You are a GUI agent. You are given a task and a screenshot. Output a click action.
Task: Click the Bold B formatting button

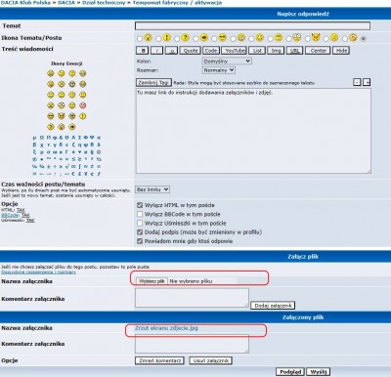(x=143, y=51)
